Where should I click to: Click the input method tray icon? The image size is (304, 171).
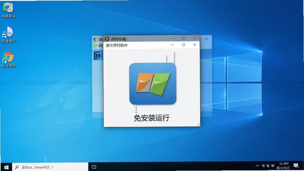(x=273, y=166)
